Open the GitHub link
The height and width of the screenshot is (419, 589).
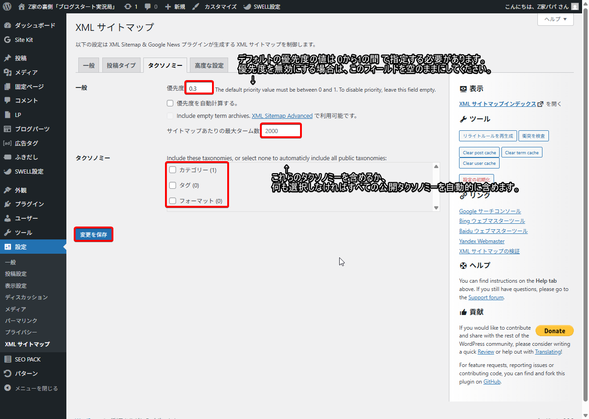(492, 382)
